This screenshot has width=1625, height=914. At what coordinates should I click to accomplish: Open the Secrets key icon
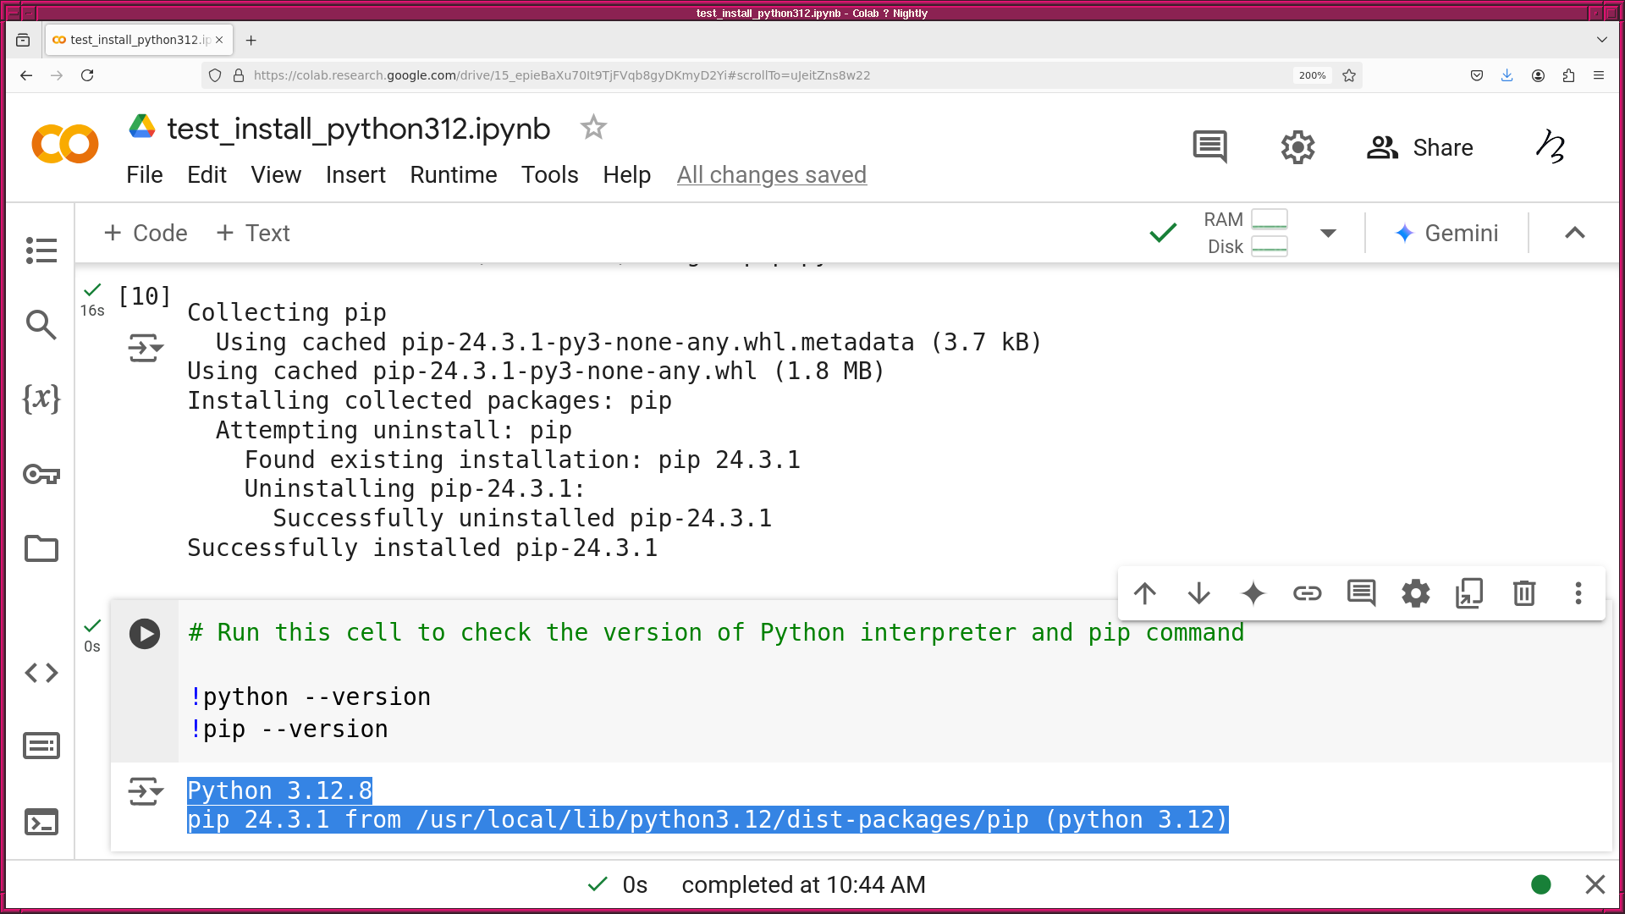41,474
